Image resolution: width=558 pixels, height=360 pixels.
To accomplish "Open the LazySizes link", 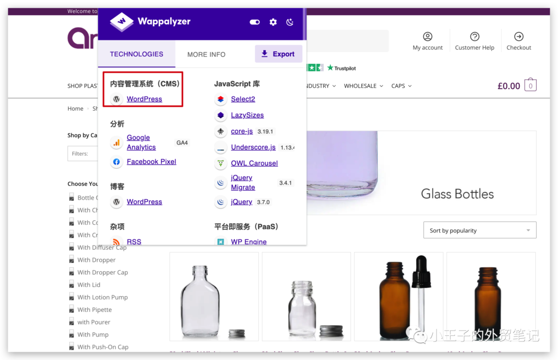I will click(x=247, y=115).
